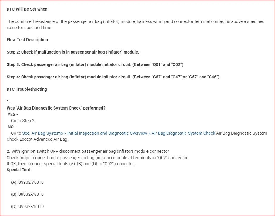Click the Initial Inspection and Diagnostic Overview link
This screenshot has width=275, height=216.
(x=107, y=133)
